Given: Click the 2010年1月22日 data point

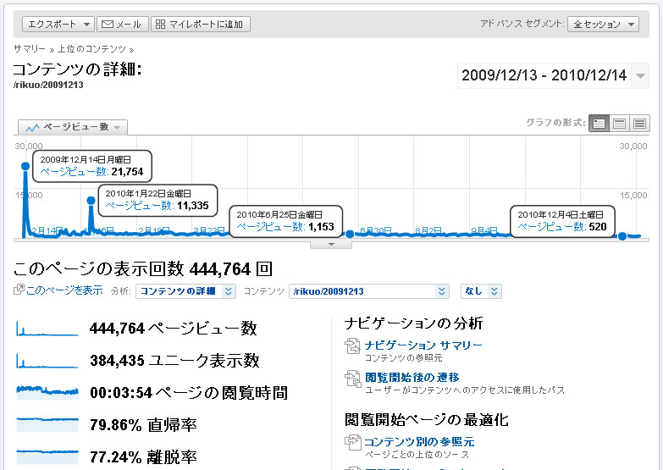Looking at the screenshot, I should 91,200.
